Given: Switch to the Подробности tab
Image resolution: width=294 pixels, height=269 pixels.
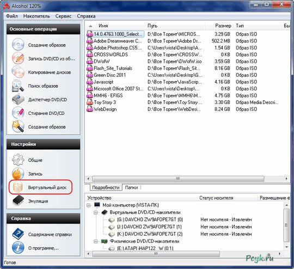Looking at the screenshot, I should [106, 187].
